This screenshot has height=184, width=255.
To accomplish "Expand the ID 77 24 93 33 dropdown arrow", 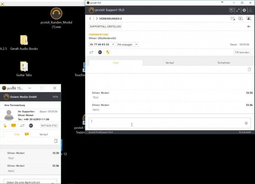I will click(113, 44).
